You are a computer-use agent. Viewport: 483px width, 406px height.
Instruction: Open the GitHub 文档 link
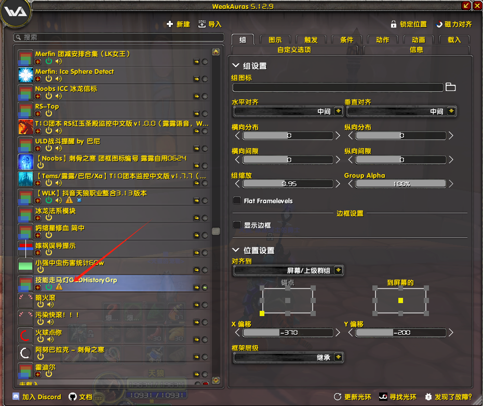point(73,397)
